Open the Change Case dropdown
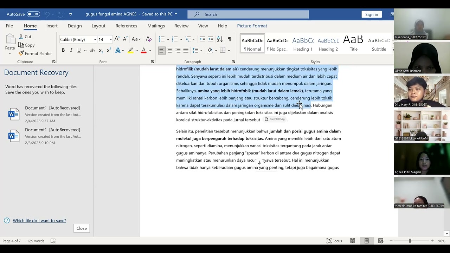The width and height of the screenshot is (450, 253). pos(136,39)
